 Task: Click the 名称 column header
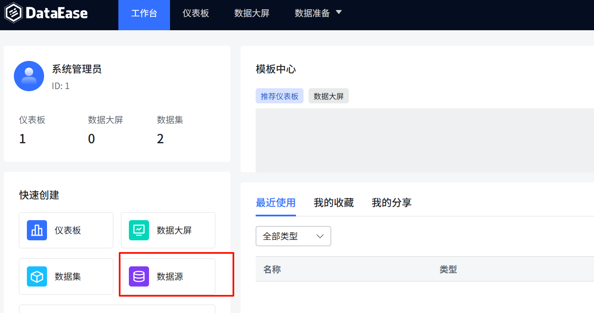[x=272, y=269]
